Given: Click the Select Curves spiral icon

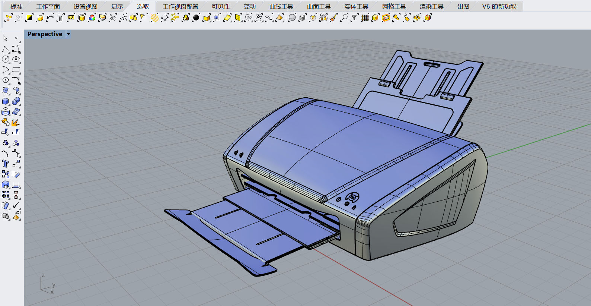Looking at the screenshot, I should 248,18.
